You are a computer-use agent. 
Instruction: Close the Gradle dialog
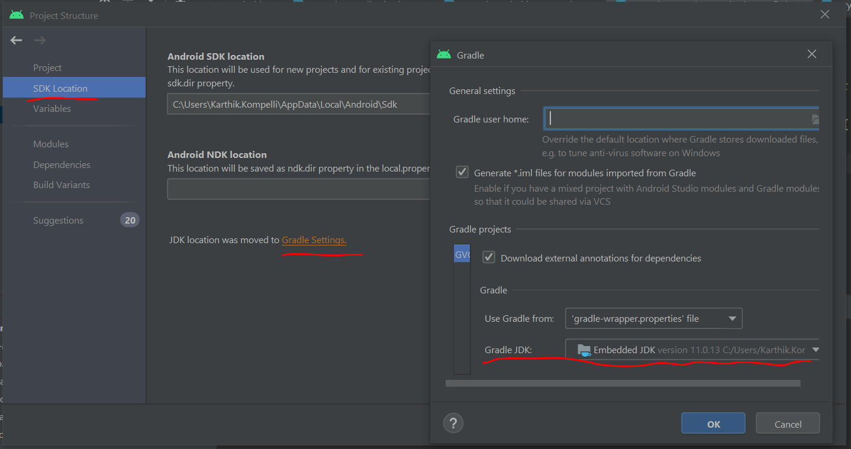pos(812,54)
